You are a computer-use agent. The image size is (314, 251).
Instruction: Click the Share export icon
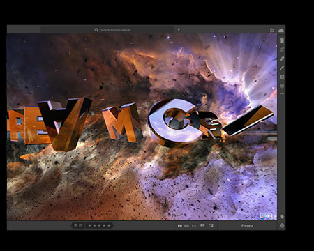pos(271,30)
